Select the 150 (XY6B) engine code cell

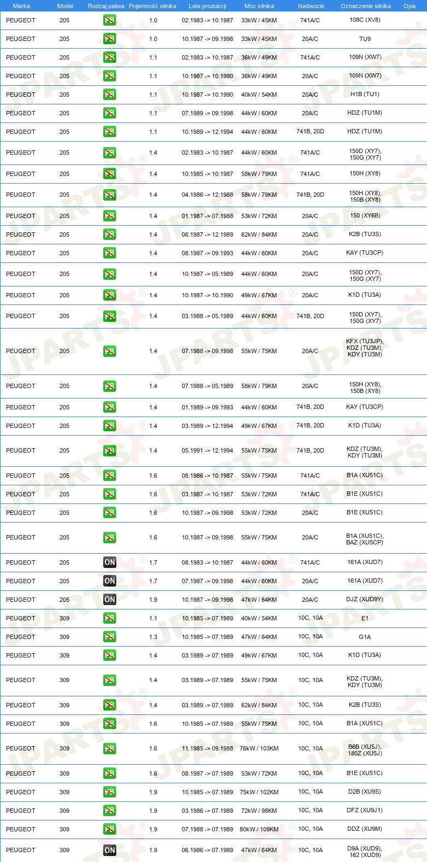click(365, 216)
